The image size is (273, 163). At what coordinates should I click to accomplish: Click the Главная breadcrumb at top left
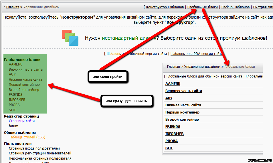pyautogui.click(x=13, y=7)
